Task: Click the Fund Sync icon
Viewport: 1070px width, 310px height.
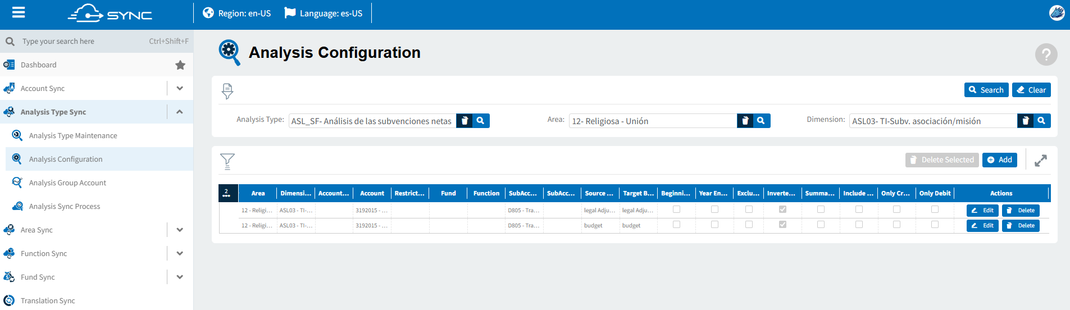Action: 9,277
